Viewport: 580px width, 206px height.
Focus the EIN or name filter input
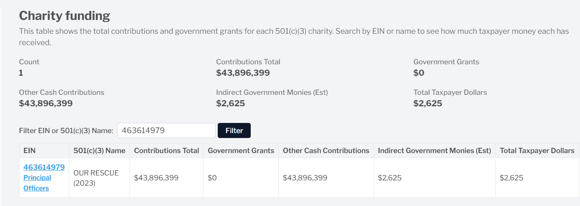point(166,131)
